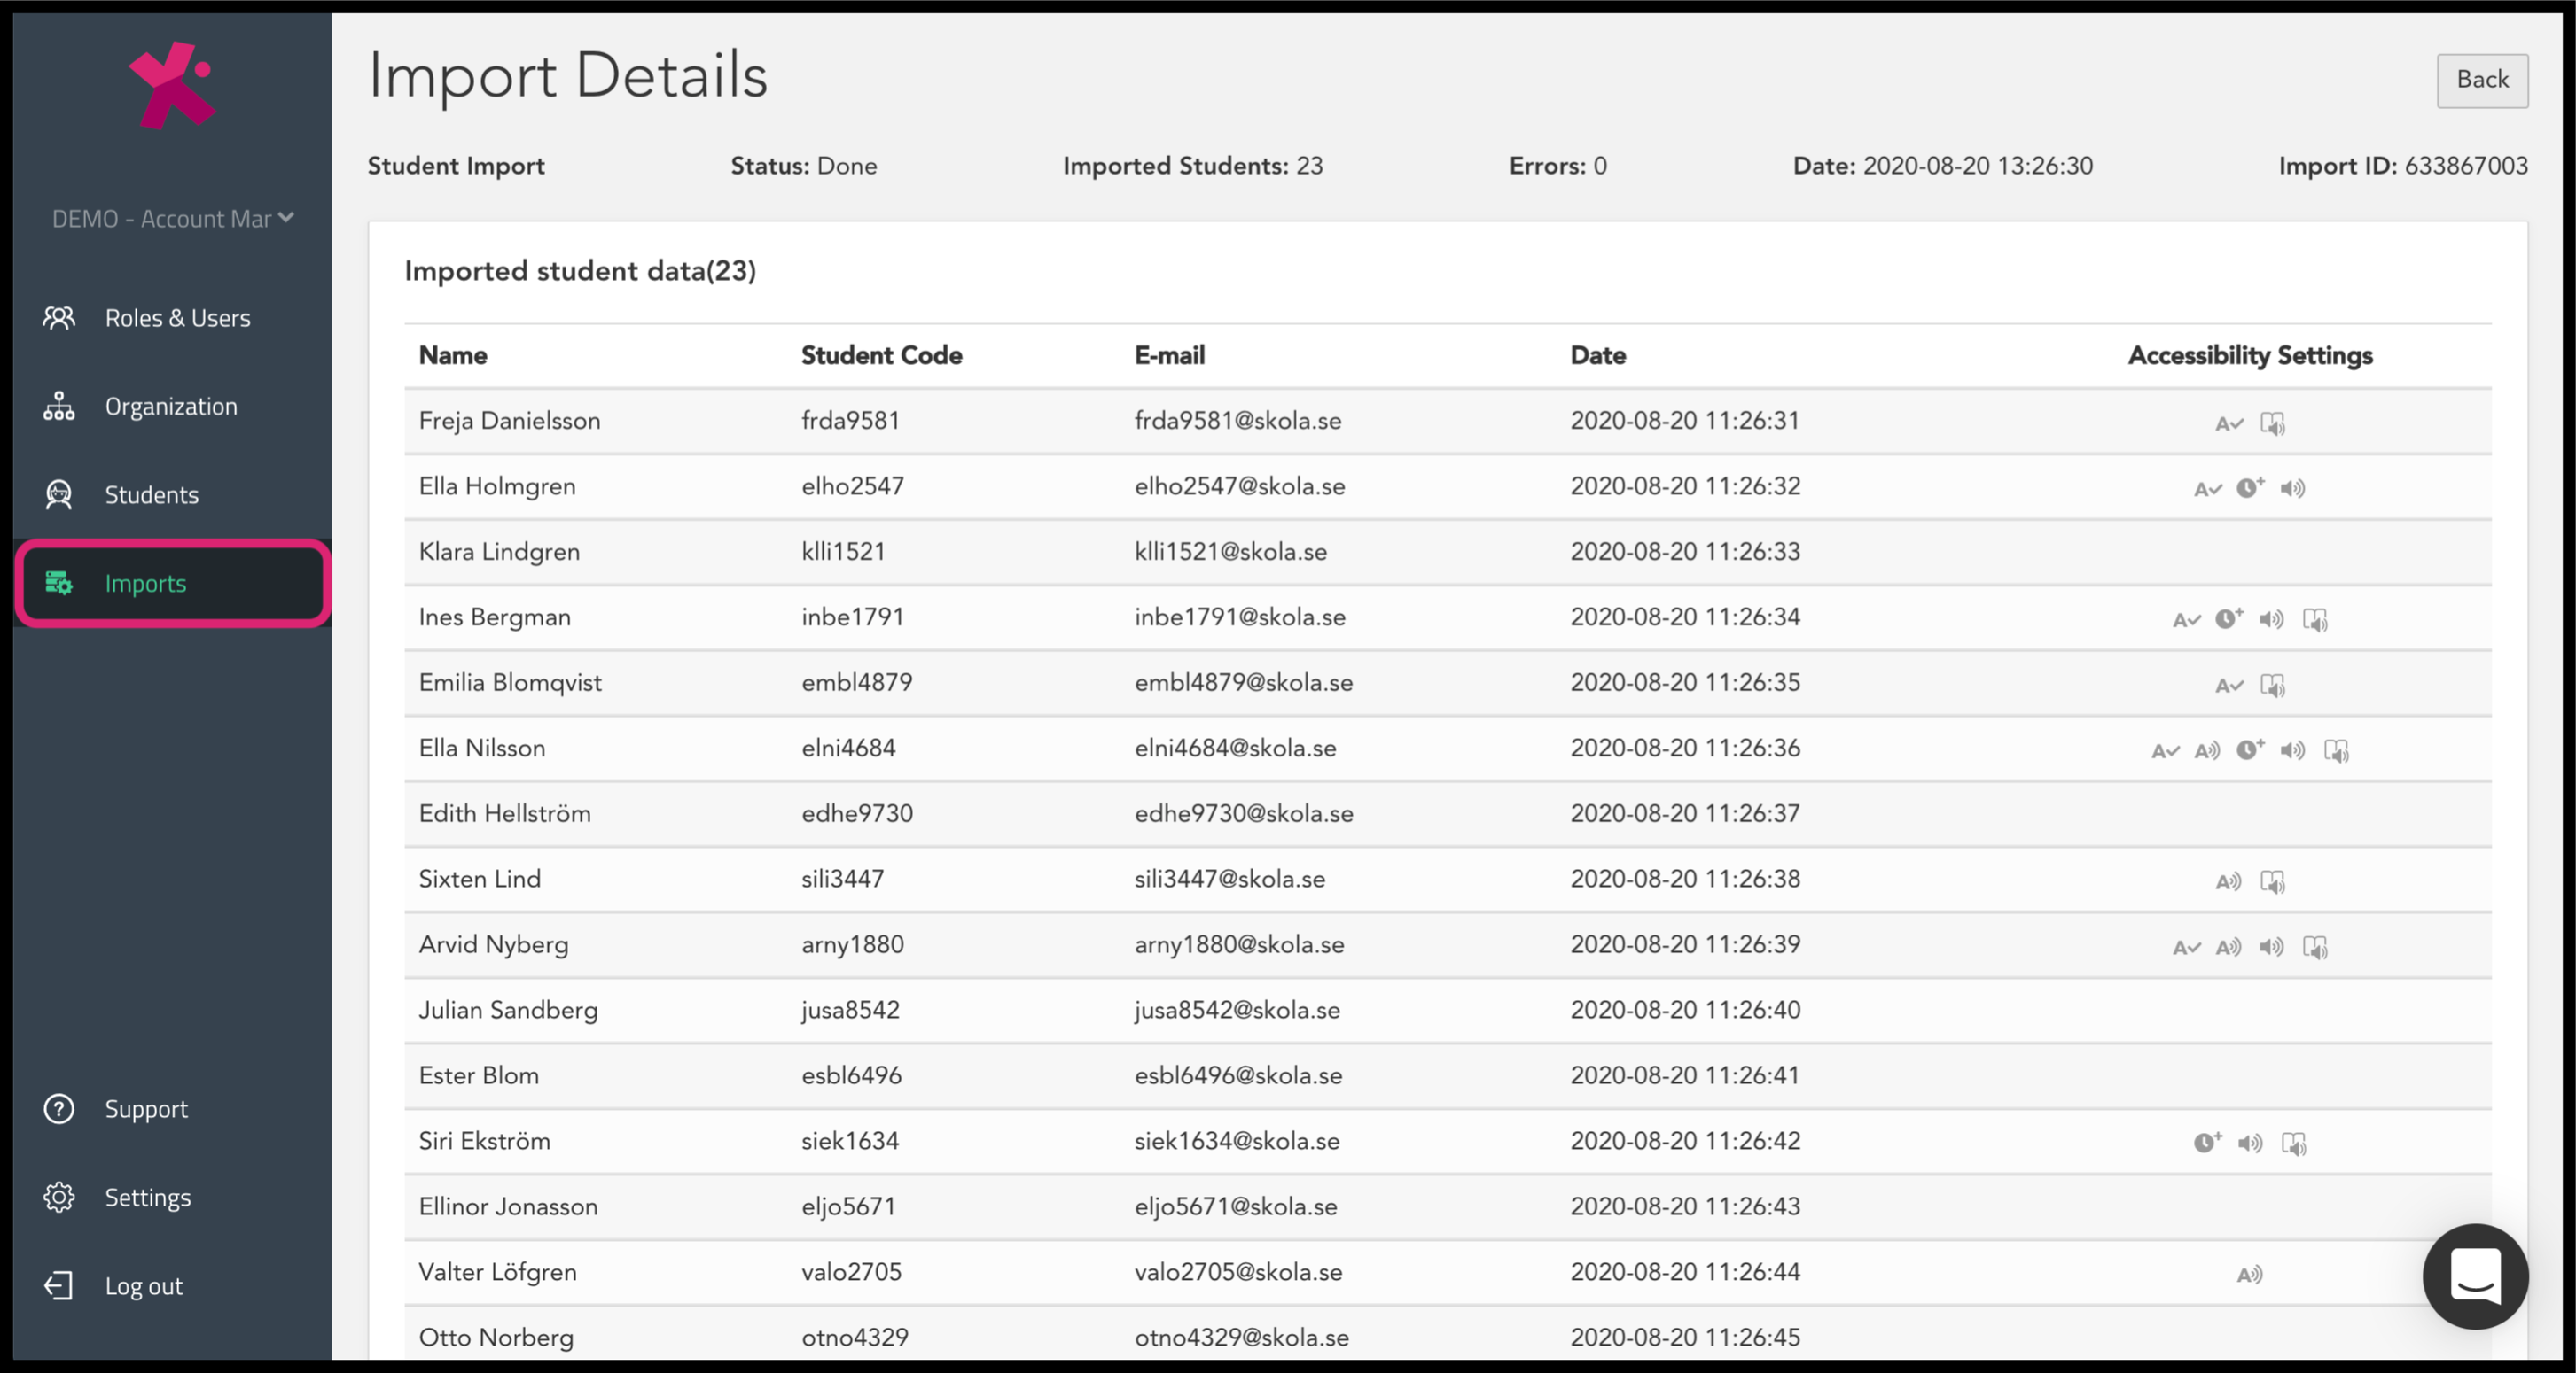Viewport: 2576px width, 1373px height.
Task: Click read-aloud book icon for Emilia Blomqvist
Action: tap(2273, 686)
